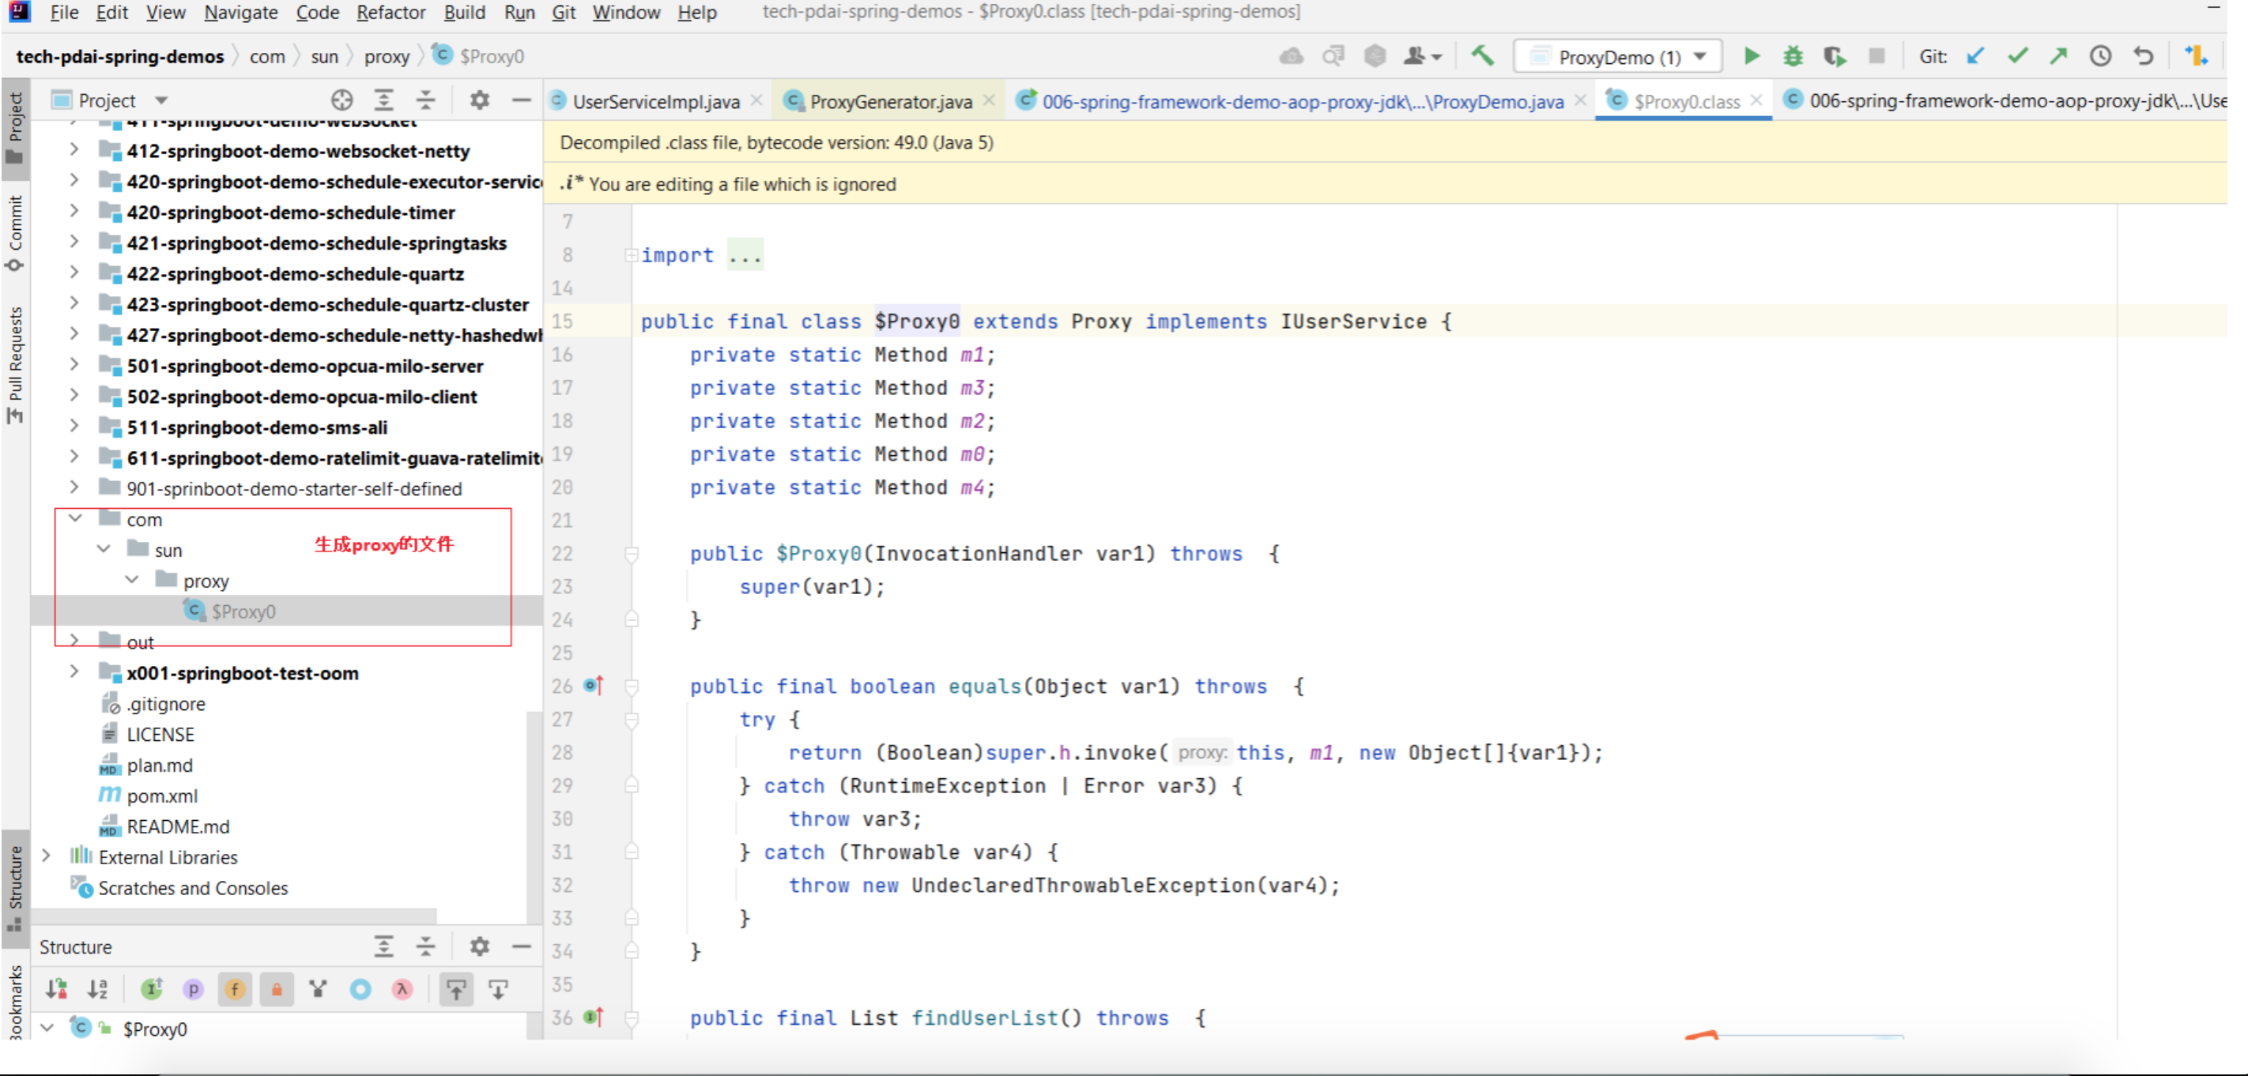Select README.md in the project tree
Viewport: 2248px width, 1076px height.
[x=178, y=826]
